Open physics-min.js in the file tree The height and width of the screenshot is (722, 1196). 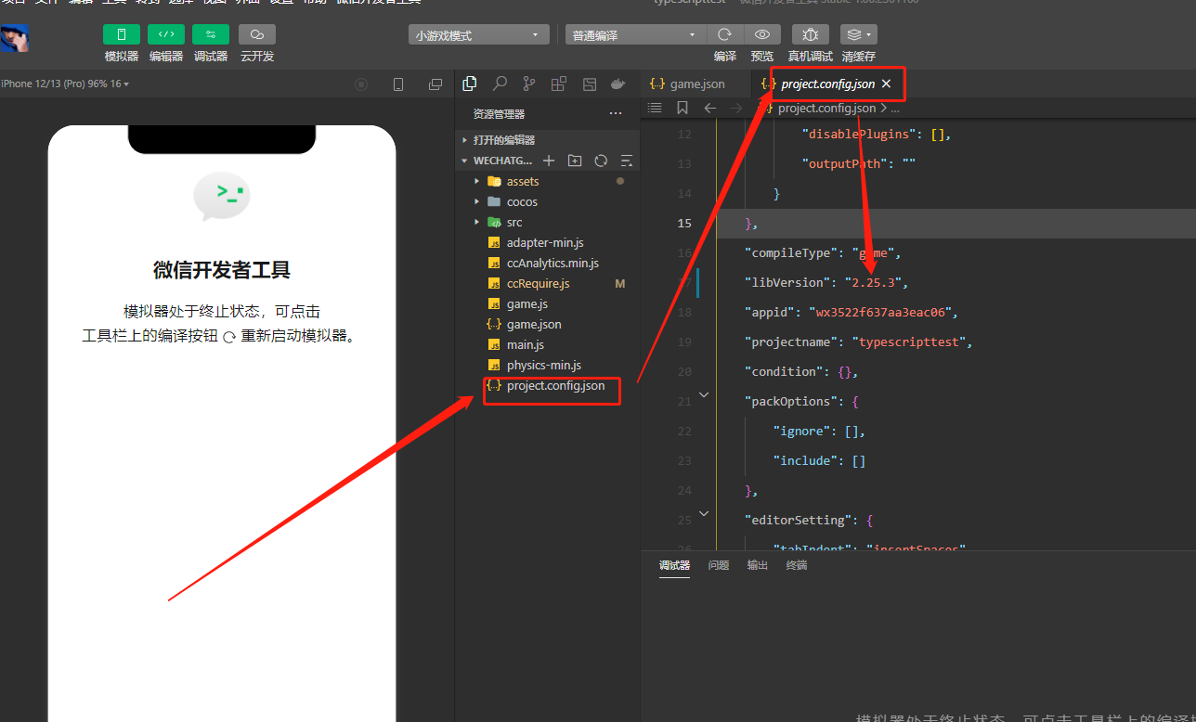(x=548, y=365)
